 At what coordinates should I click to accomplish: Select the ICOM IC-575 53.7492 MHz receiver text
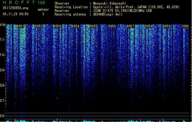122,11
